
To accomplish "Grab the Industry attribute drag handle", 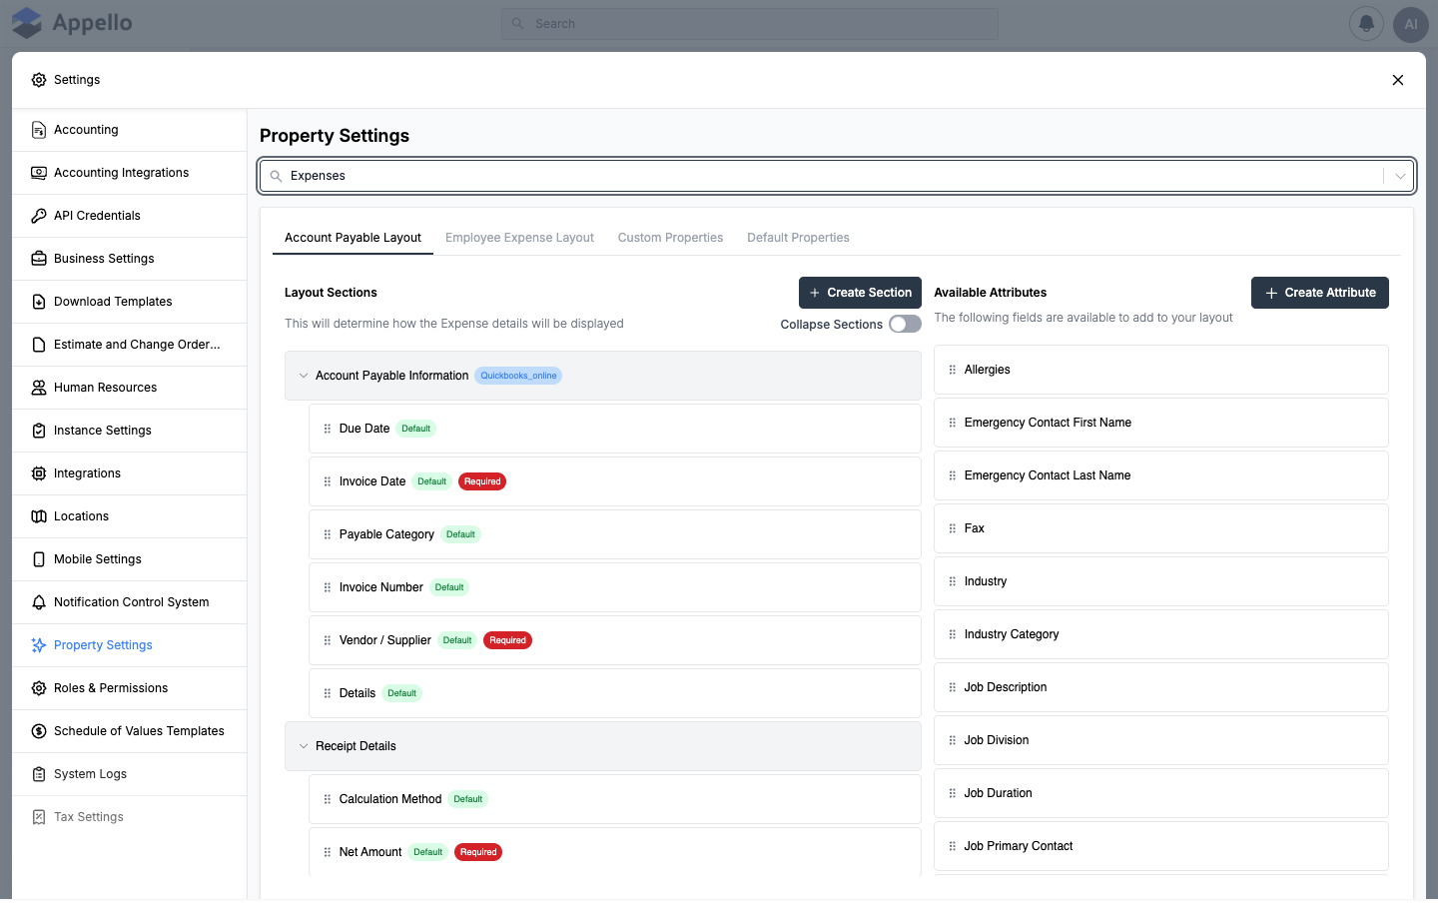I will pos(953,581).
